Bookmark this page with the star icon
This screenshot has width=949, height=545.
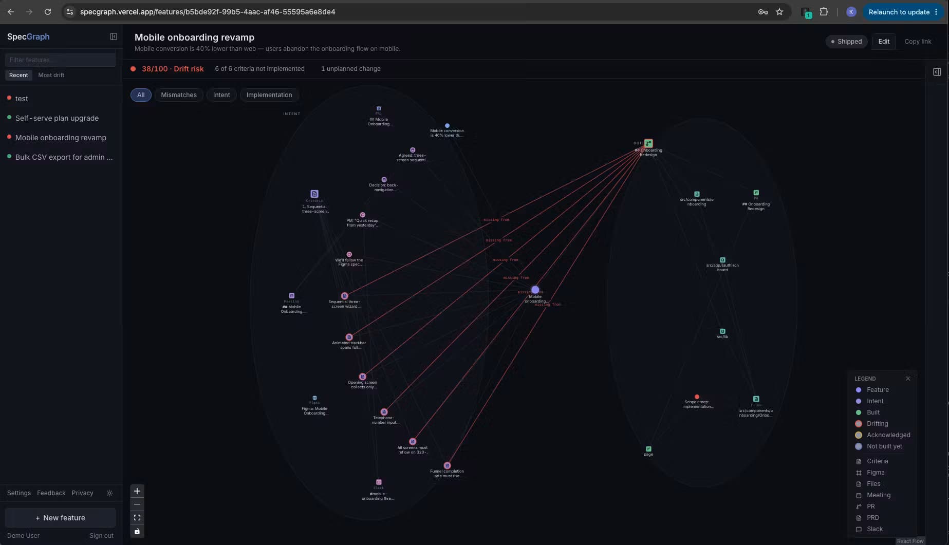point(779,12)
